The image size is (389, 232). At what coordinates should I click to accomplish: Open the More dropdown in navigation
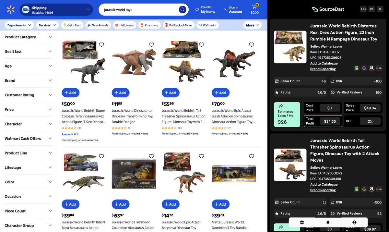pos(253,25)
